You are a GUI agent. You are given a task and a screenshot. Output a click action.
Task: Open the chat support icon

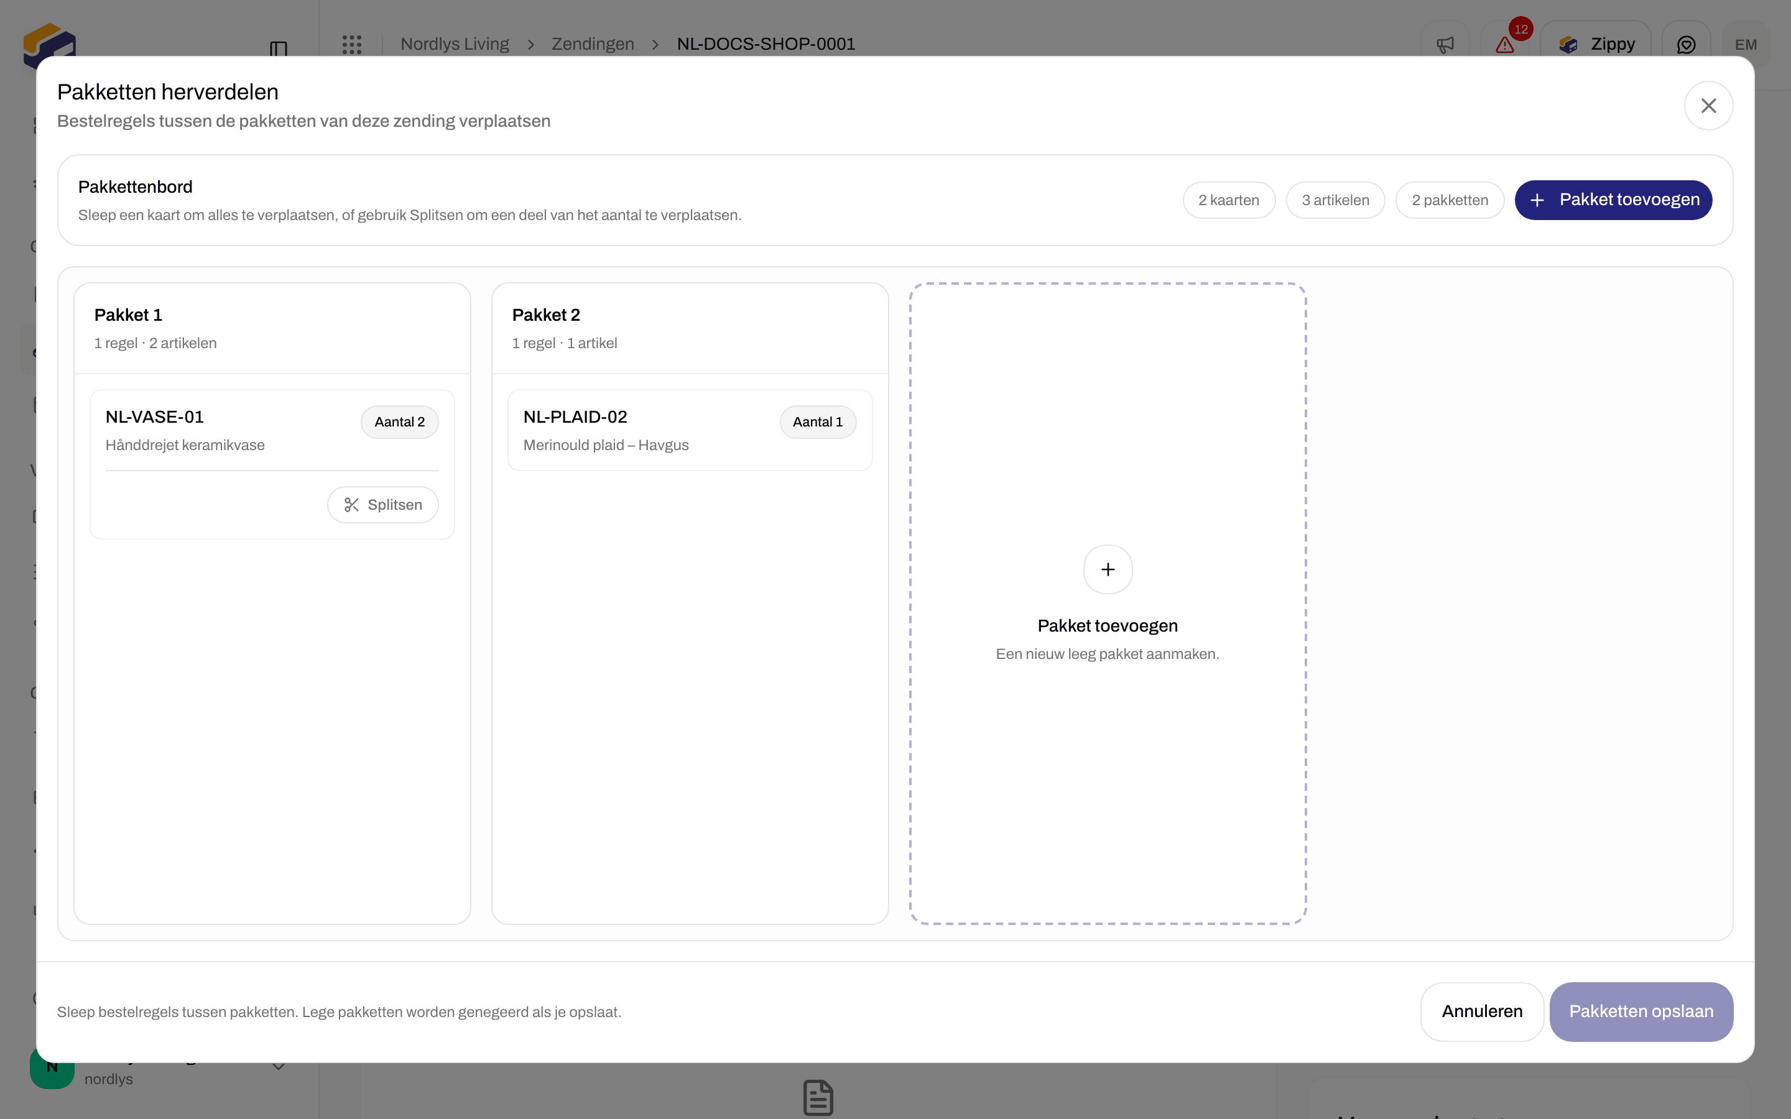[x=1686, y=44]
